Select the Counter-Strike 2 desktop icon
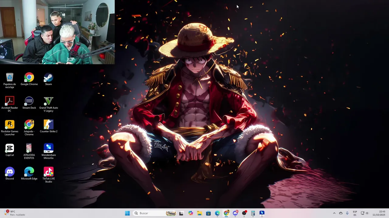The height and width of the screenshot is (218, 389). tap(49, 126)
